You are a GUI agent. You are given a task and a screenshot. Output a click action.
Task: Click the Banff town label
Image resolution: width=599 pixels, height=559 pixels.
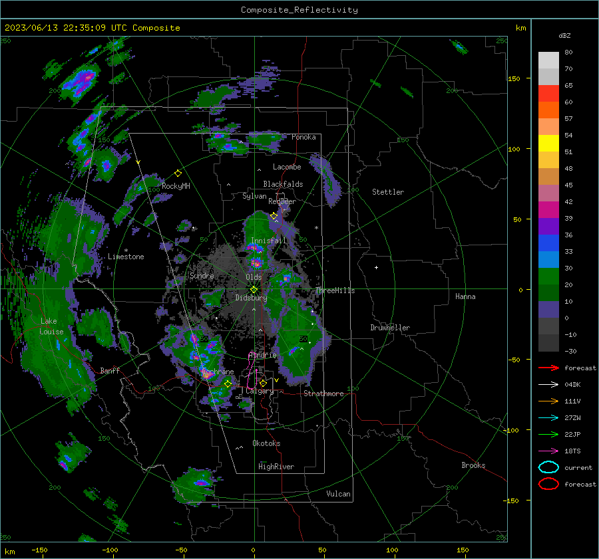[110, 370]
